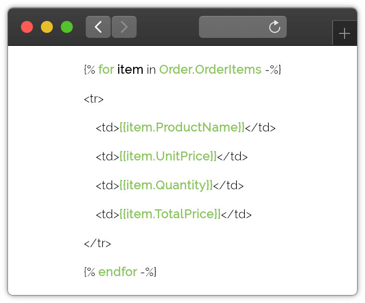Image resolution: width=365 pixels, height=303 pixels.
Task: Click the yellow minimize window button
Action: 47,27
